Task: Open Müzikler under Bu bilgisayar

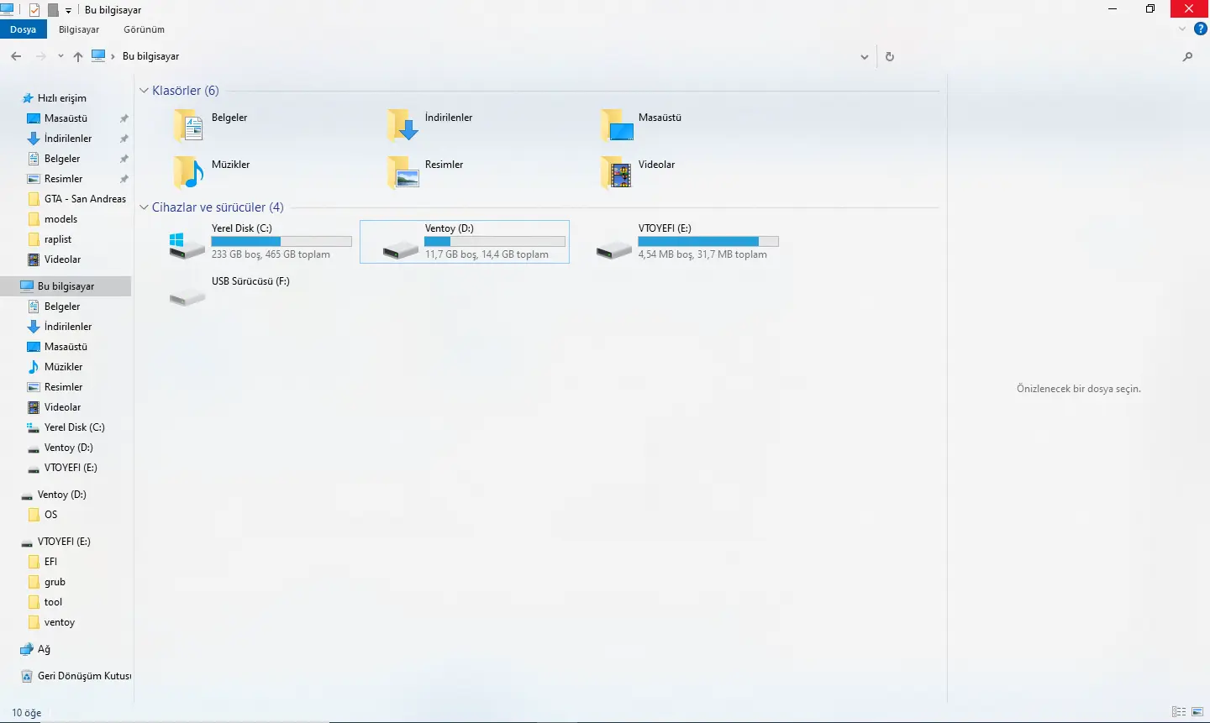Action: coord(55,367)
